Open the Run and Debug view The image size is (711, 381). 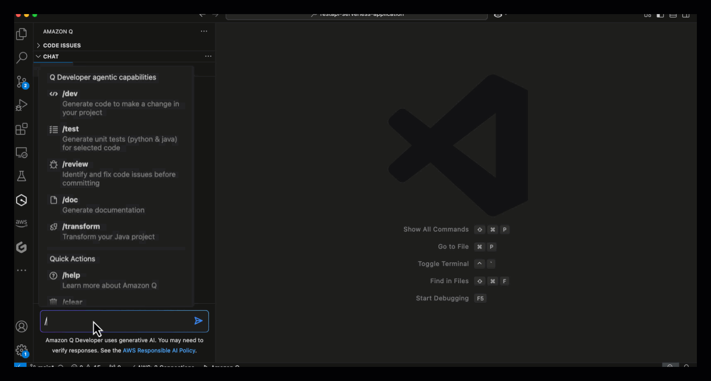point(21,105)
